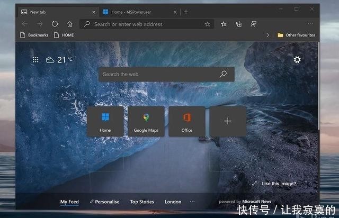The width and height of the screenshot is (339, 218).
Task: View the 21°C weather widget
Action: pos(59,60)
